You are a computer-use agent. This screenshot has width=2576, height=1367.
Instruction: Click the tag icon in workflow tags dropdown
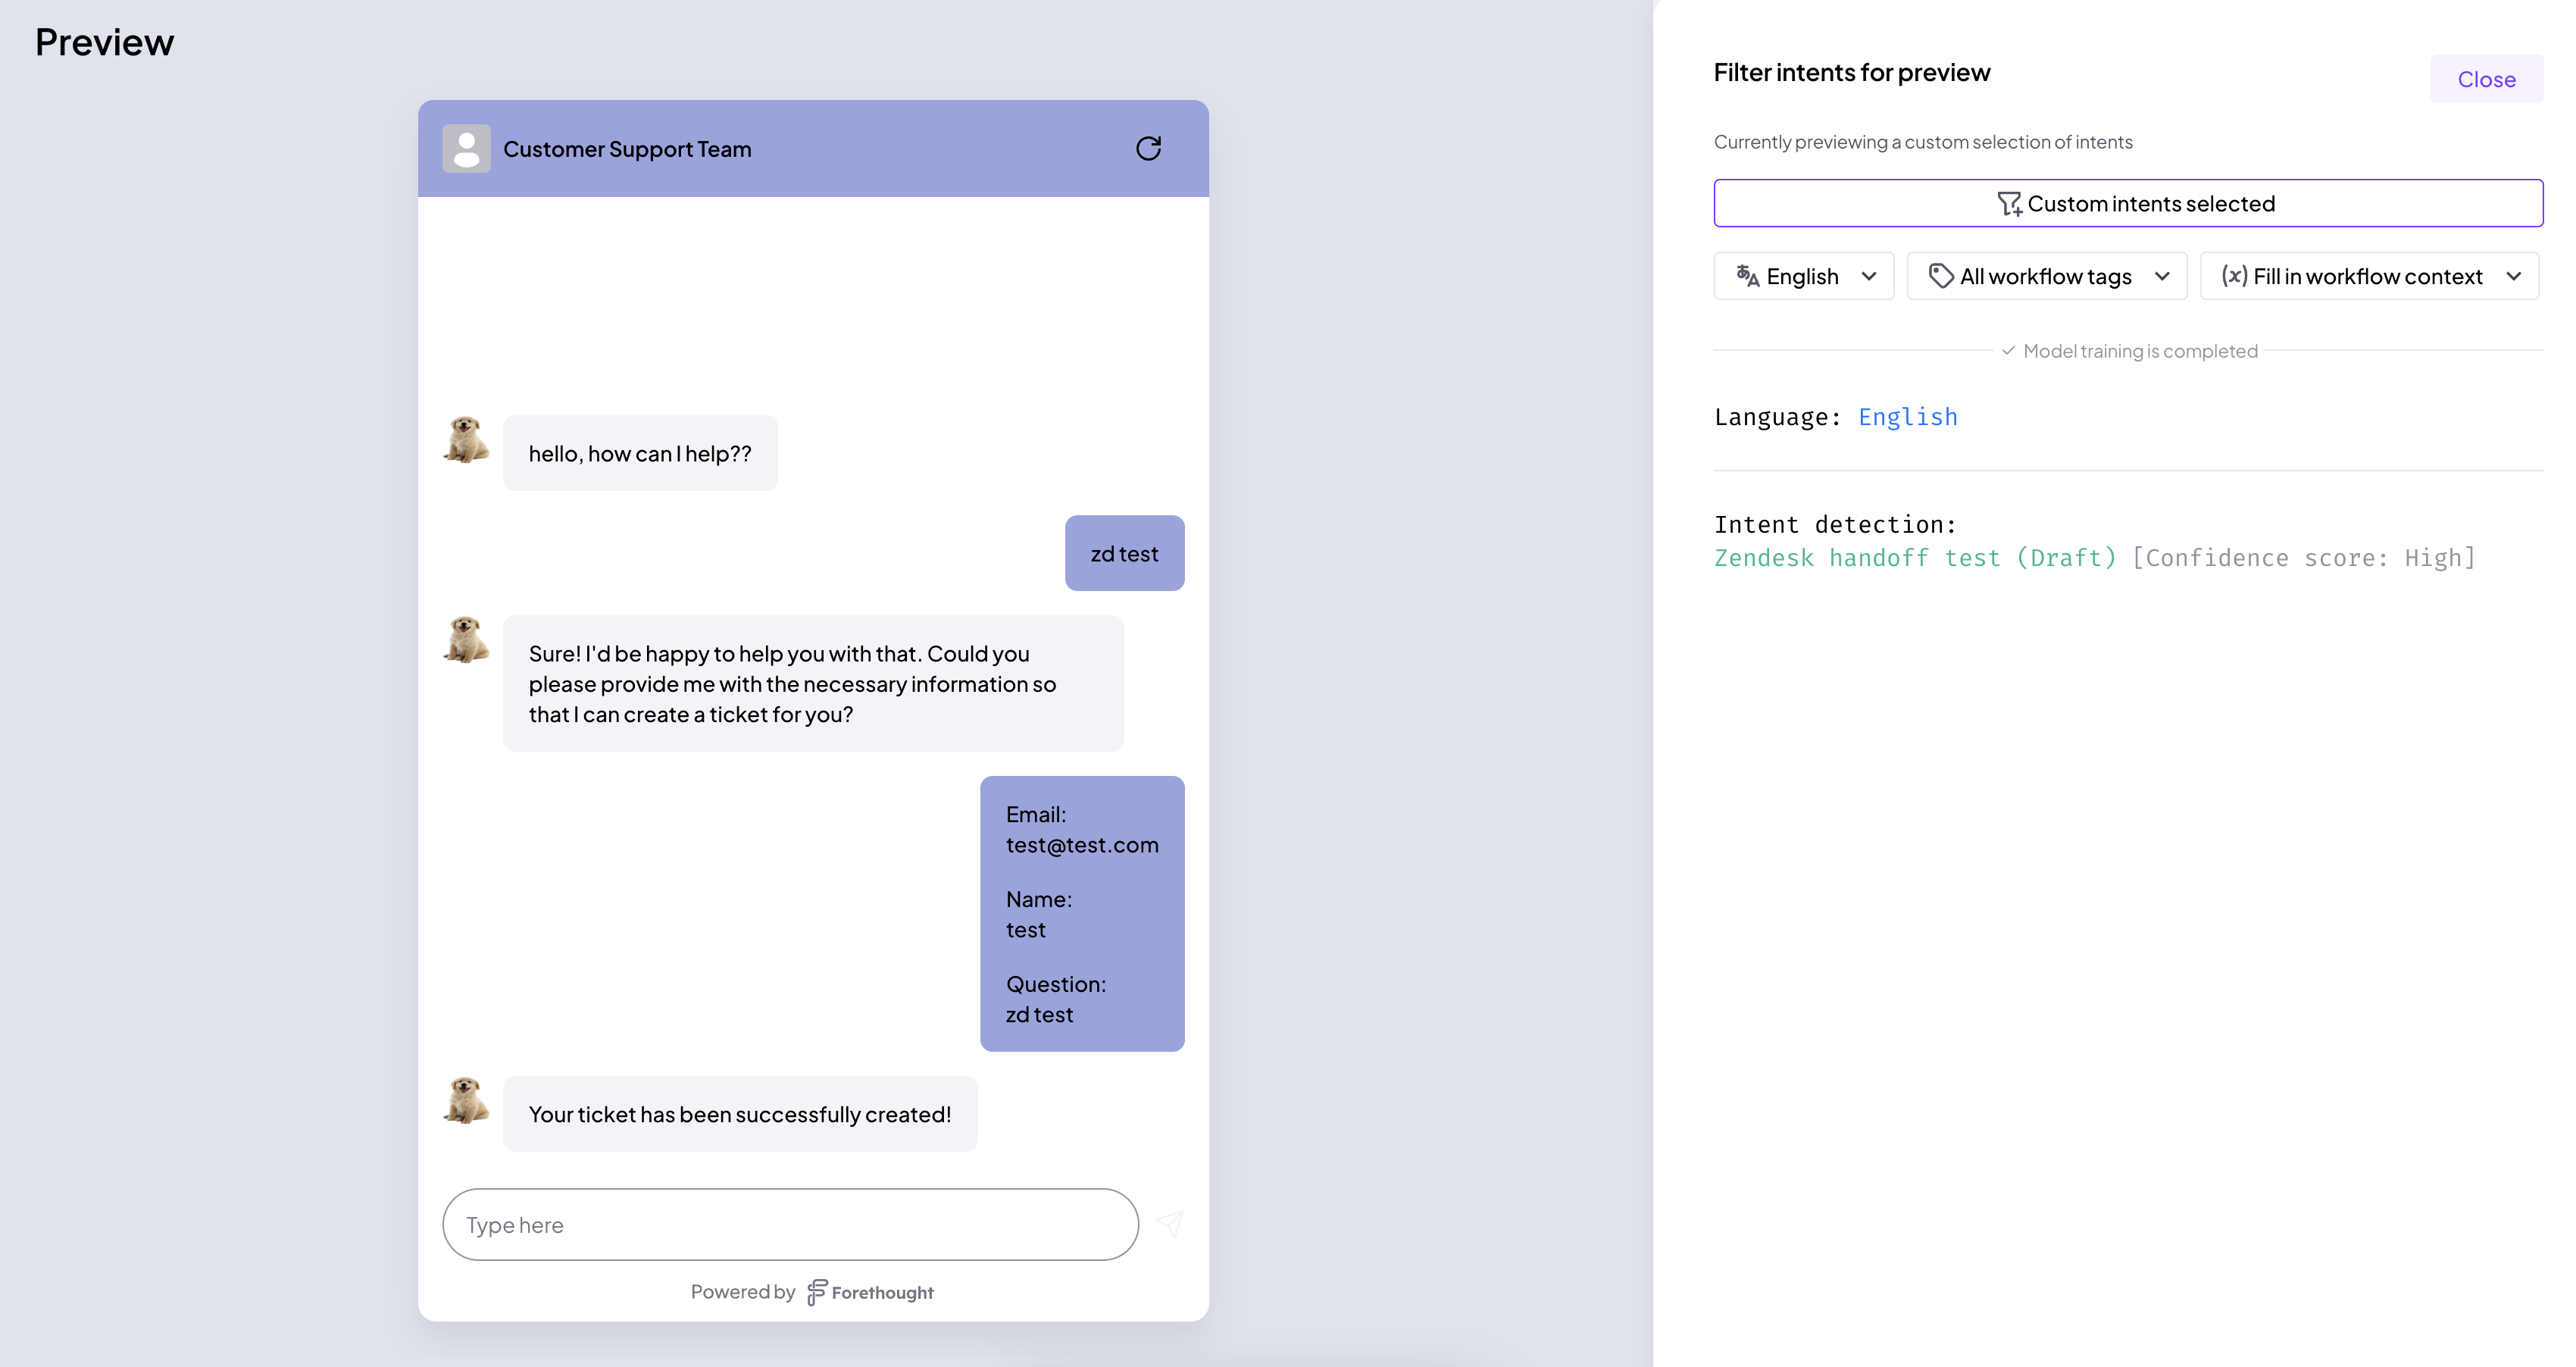coord(1940,276)
